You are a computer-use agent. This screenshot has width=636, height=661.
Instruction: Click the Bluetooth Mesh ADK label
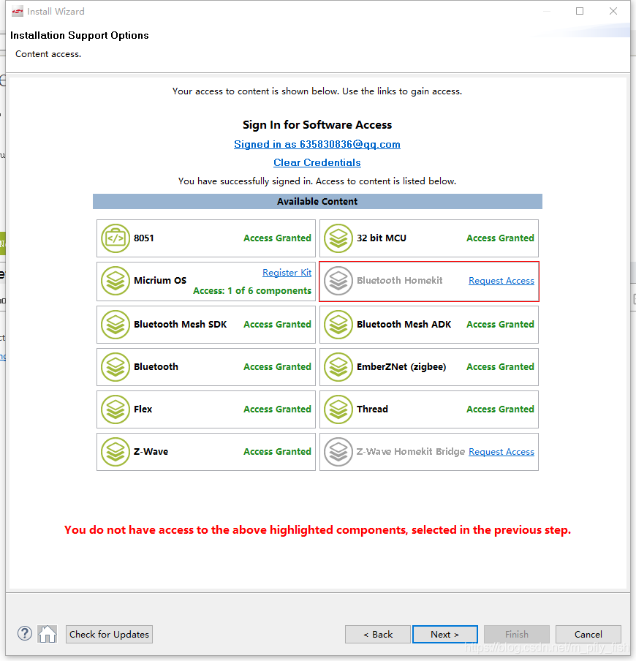click(404, 325)
